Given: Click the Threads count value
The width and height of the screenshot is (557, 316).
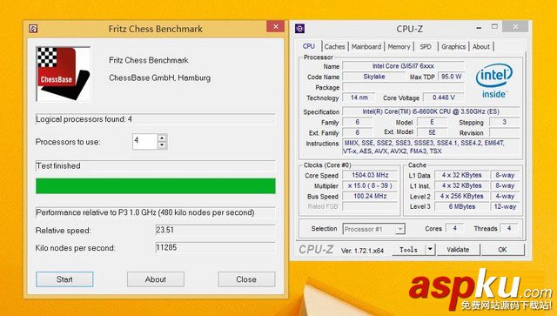Looking at the screenshot, I should [509, 228].
